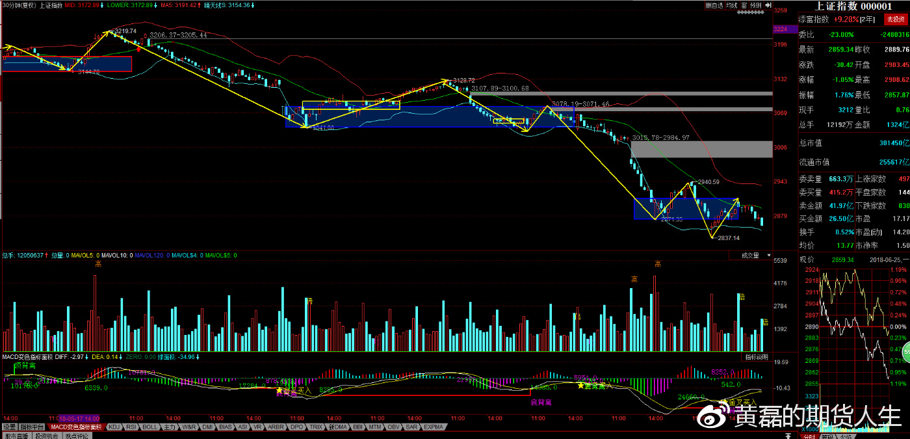Select the DMI indicator tab
Viewport: 910px width, 439px height.
(x=208, y=427)
